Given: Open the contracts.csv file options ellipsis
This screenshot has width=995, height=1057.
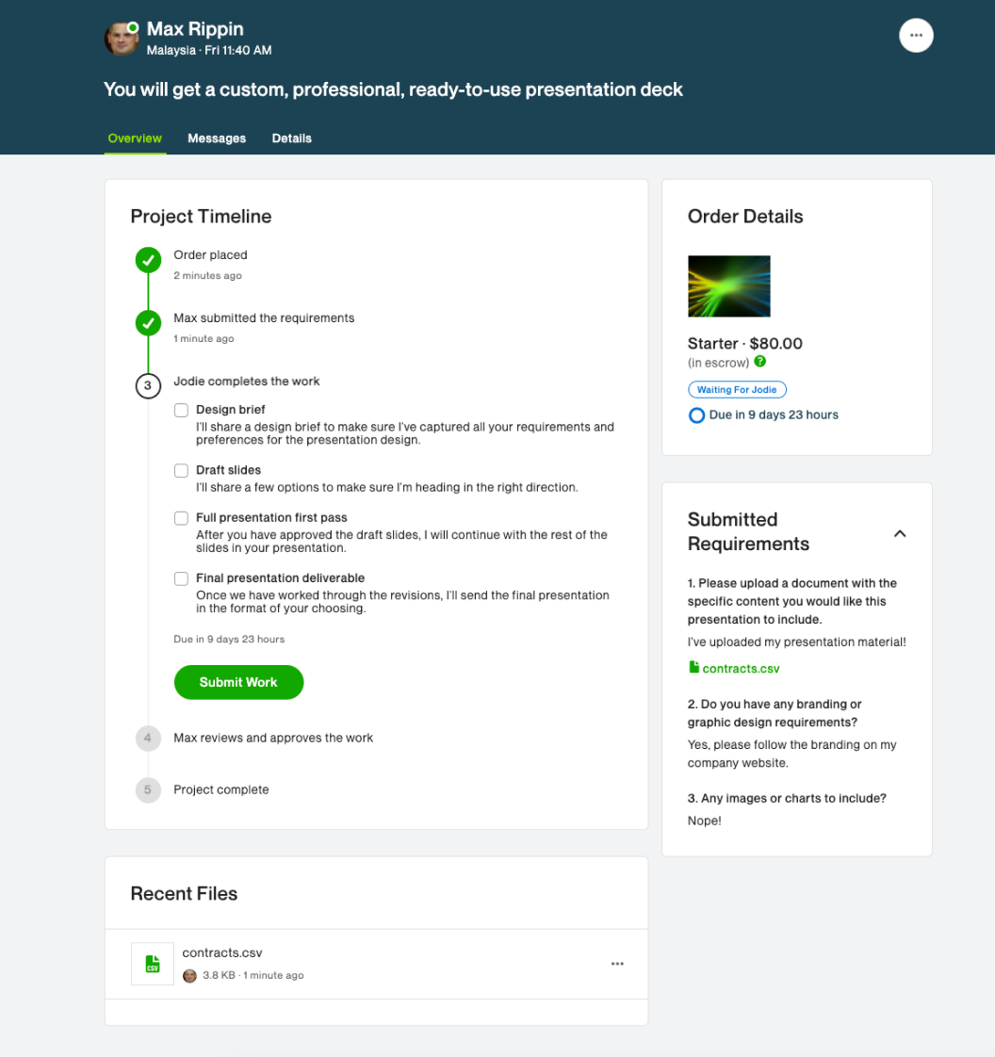Looking at the screenshot, I should click(617, 964).
